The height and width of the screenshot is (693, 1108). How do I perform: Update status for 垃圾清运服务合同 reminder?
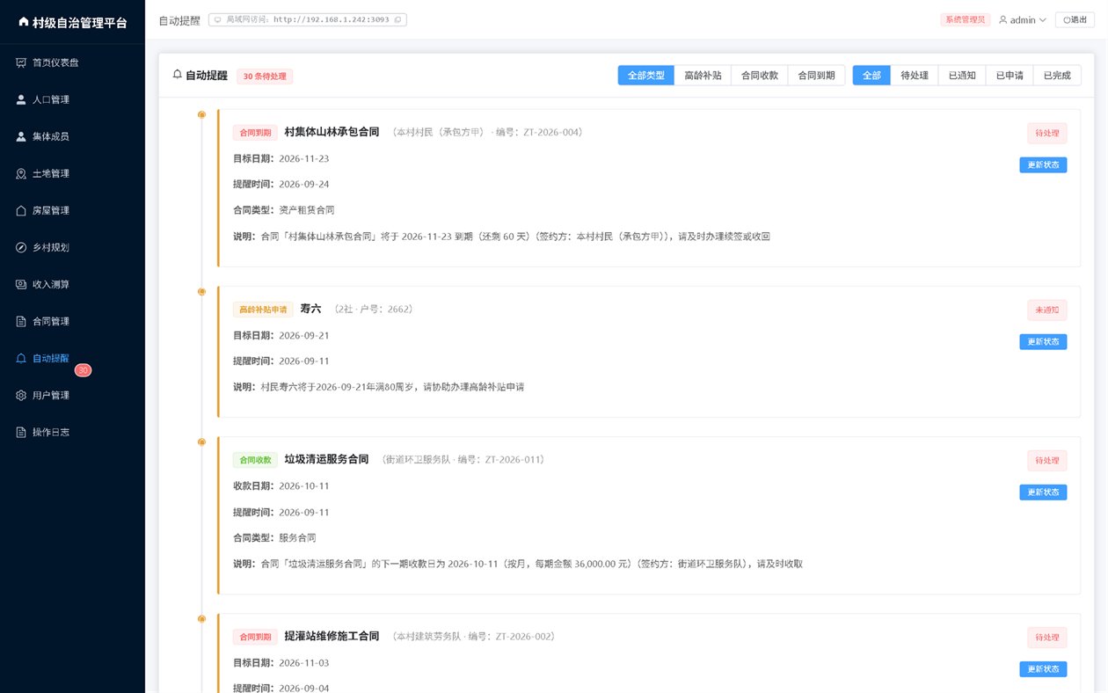(1043, 492)
